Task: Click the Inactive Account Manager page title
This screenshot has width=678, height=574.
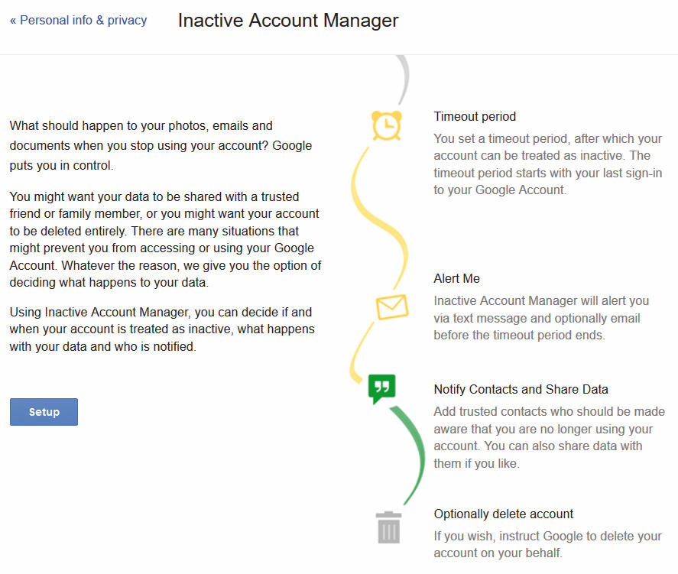Action: point(288,21)
